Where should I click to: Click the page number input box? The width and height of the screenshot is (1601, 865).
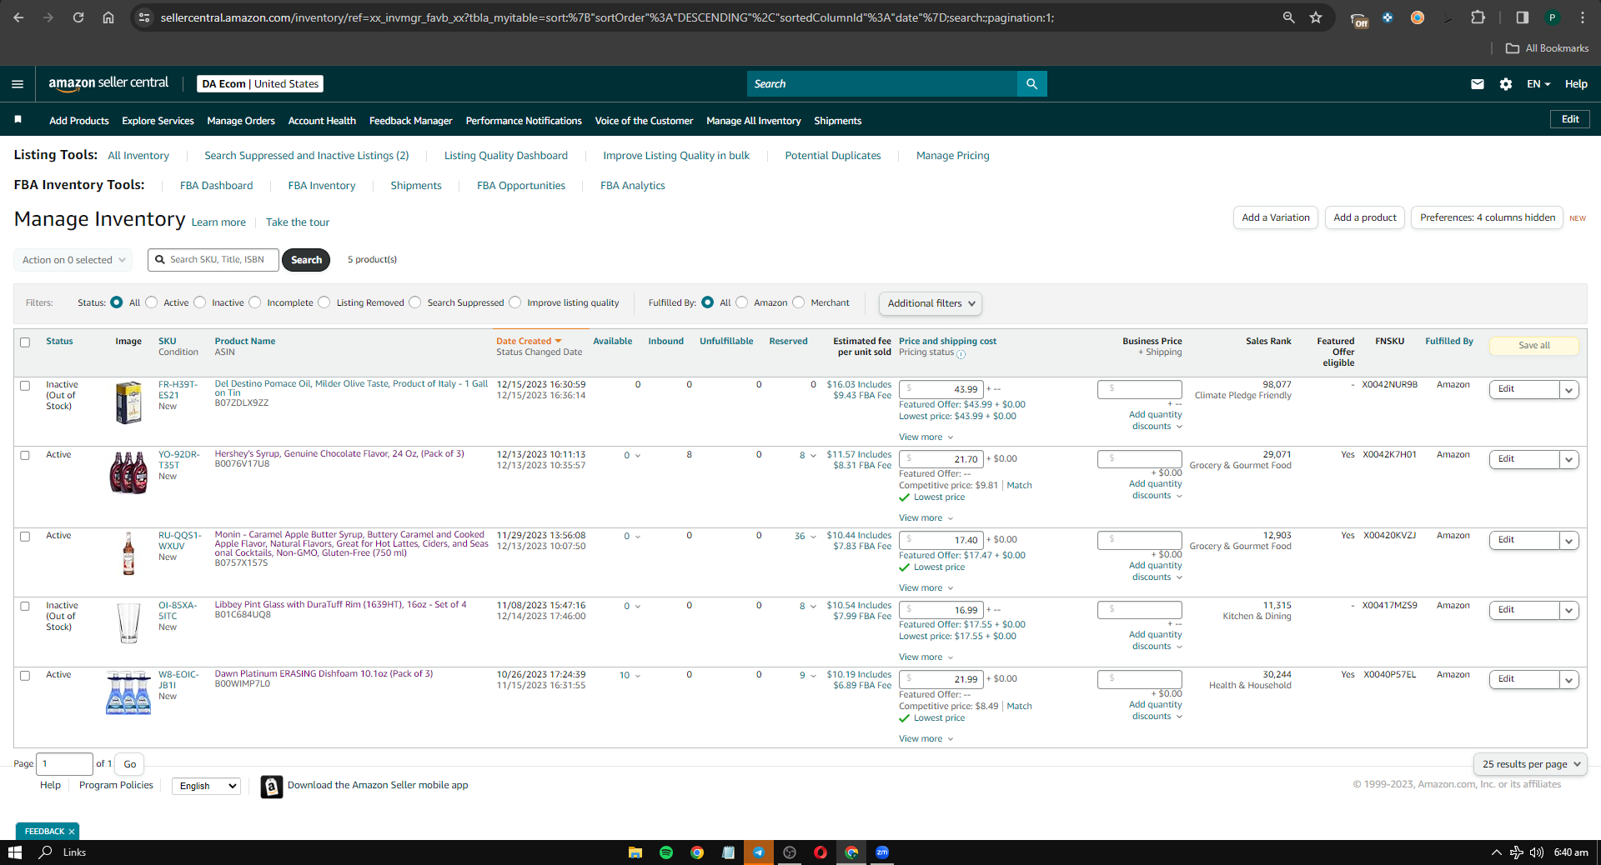[64, 764]
